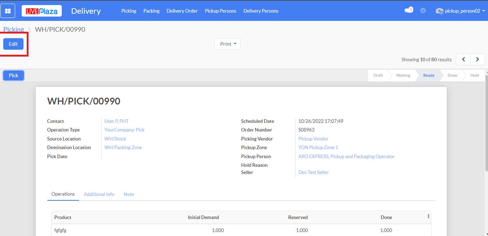Sort by the Reserved column header
The height and width of the screenshot is (236, 488).
[298, 217]
